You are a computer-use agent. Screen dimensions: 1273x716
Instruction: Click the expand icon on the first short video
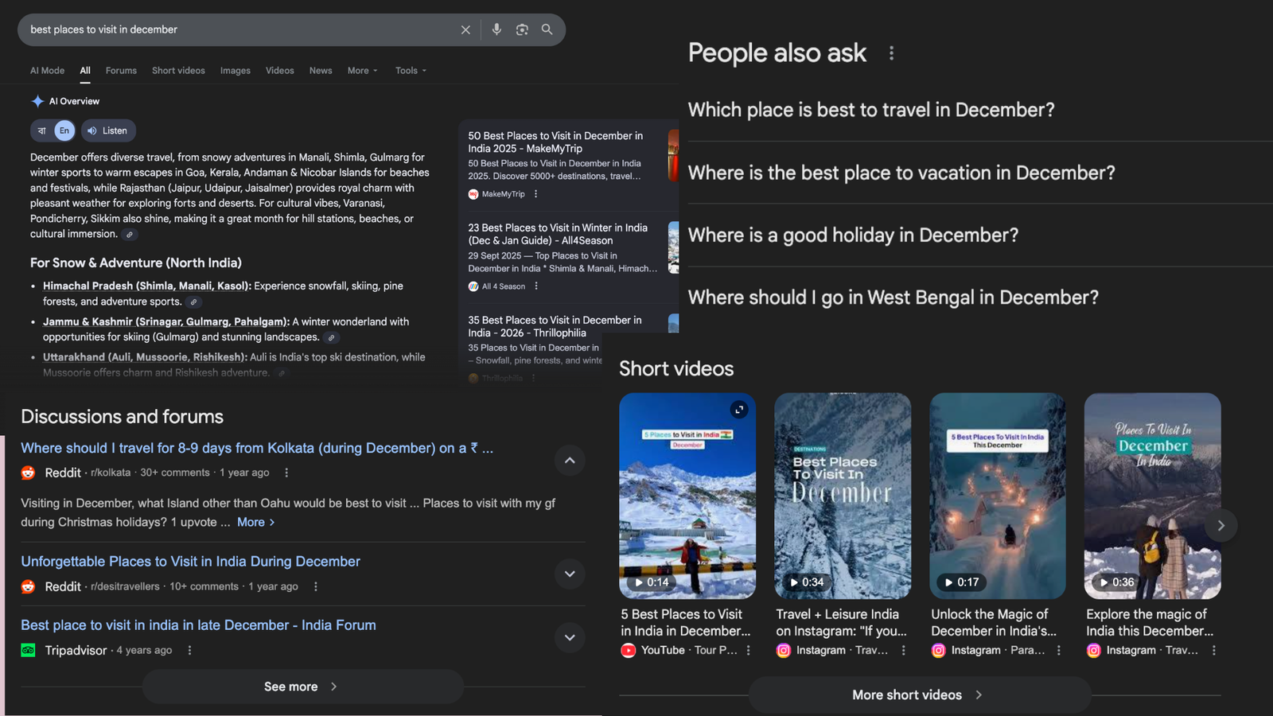(739, 410)
